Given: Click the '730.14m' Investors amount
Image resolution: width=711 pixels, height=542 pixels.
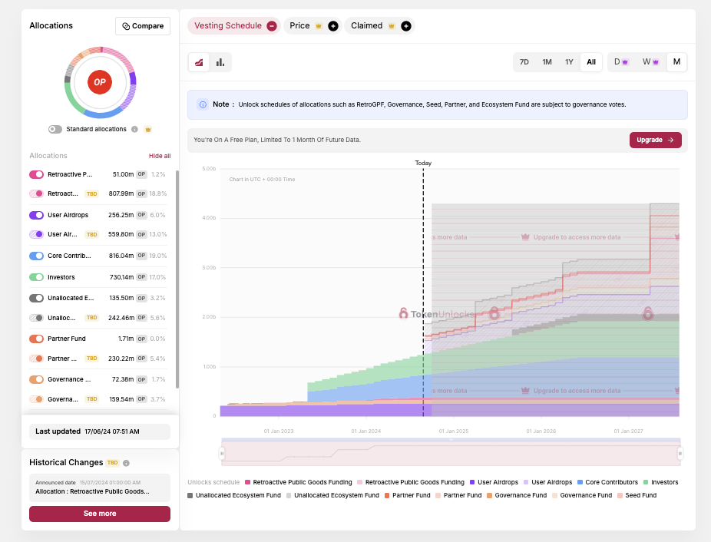Looking at the screenshot, I should [x=121, y=277].
